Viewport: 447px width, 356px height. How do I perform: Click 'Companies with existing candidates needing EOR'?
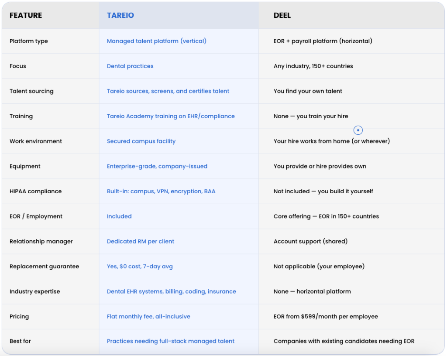tap(344, 341)
